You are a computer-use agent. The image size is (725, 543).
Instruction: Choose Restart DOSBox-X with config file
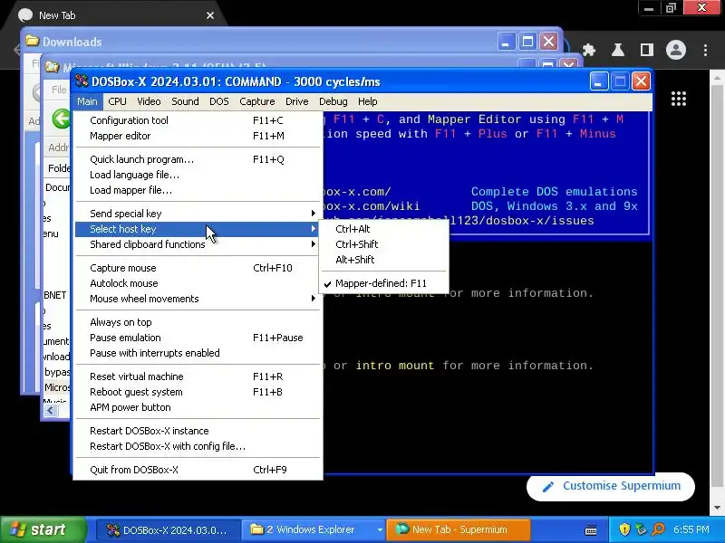coord(198,446)
